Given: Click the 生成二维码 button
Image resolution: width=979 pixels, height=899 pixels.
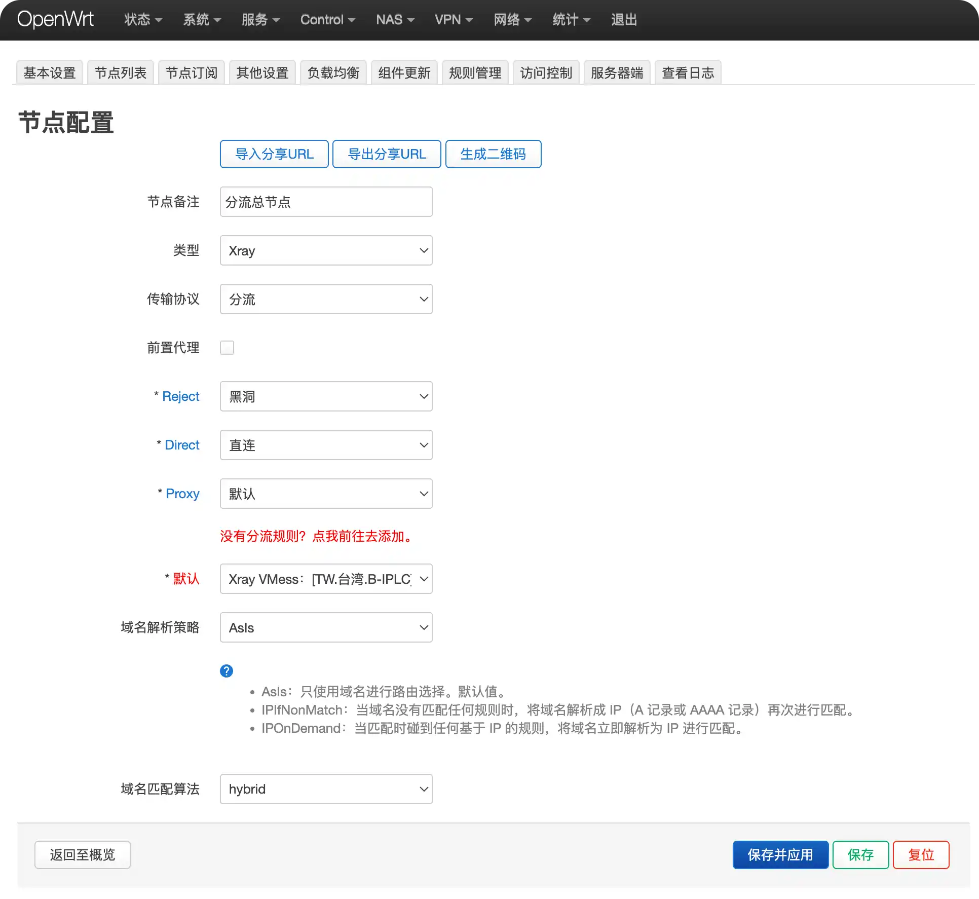Looking at the screenshot, I should (494, 154).
